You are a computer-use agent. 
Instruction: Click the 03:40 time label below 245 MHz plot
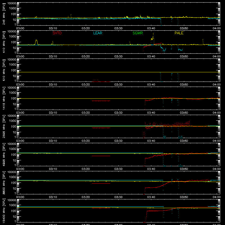click(151, 28)
